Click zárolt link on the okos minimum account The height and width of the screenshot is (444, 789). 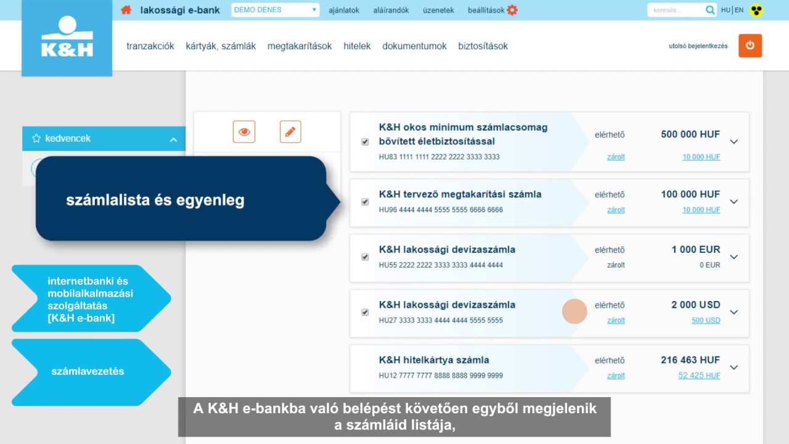616,157
